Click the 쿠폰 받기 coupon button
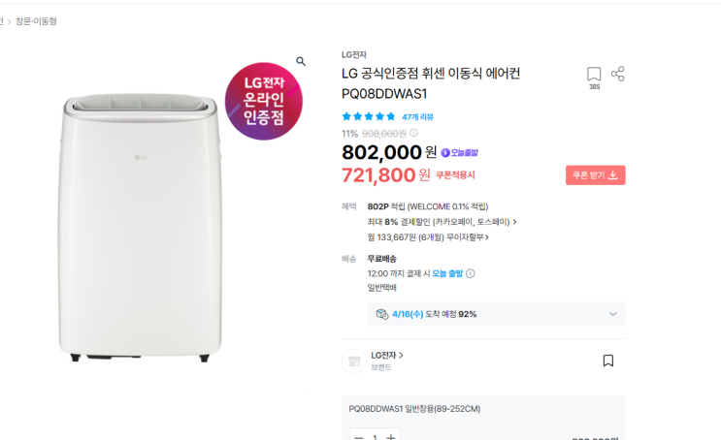721x440 pixels. (x=595, y=175)
